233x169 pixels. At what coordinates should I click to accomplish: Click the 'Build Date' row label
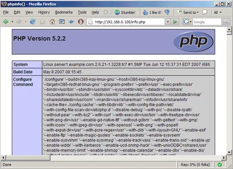[23, 72]
